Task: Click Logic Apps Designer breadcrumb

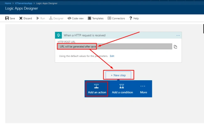Action: coord(47,3)
